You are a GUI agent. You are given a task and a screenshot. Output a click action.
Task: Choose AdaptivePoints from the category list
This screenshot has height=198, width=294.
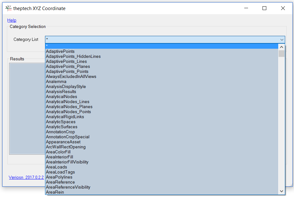(161, 51)
